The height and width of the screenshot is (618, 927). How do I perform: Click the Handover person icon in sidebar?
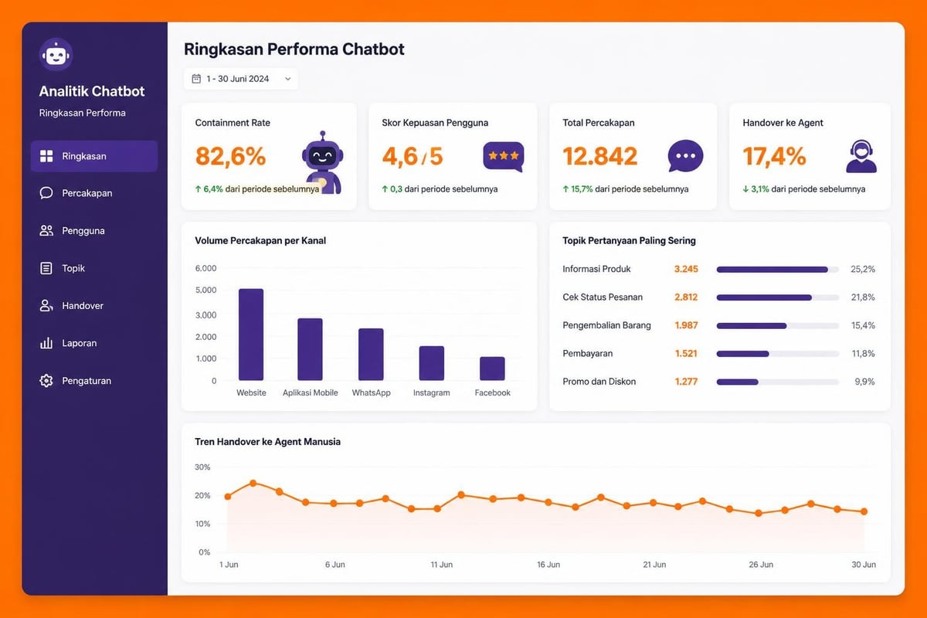coord(46,306)
